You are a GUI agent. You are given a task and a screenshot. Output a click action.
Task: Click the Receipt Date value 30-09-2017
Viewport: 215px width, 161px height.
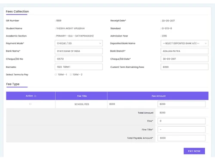(168, 21)
